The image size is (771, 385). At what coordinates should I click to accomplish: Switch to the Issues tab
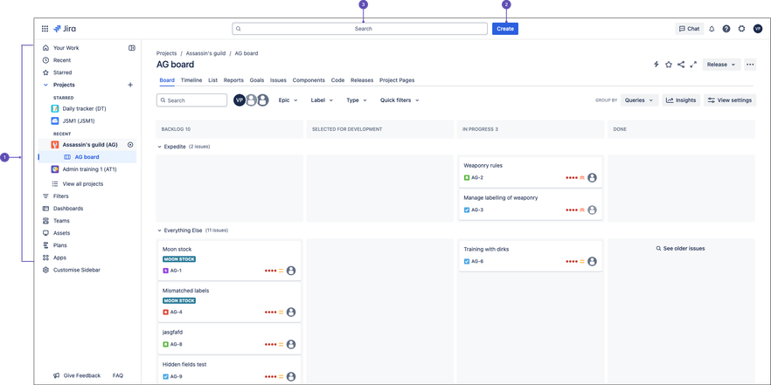[x=278, y=80]
